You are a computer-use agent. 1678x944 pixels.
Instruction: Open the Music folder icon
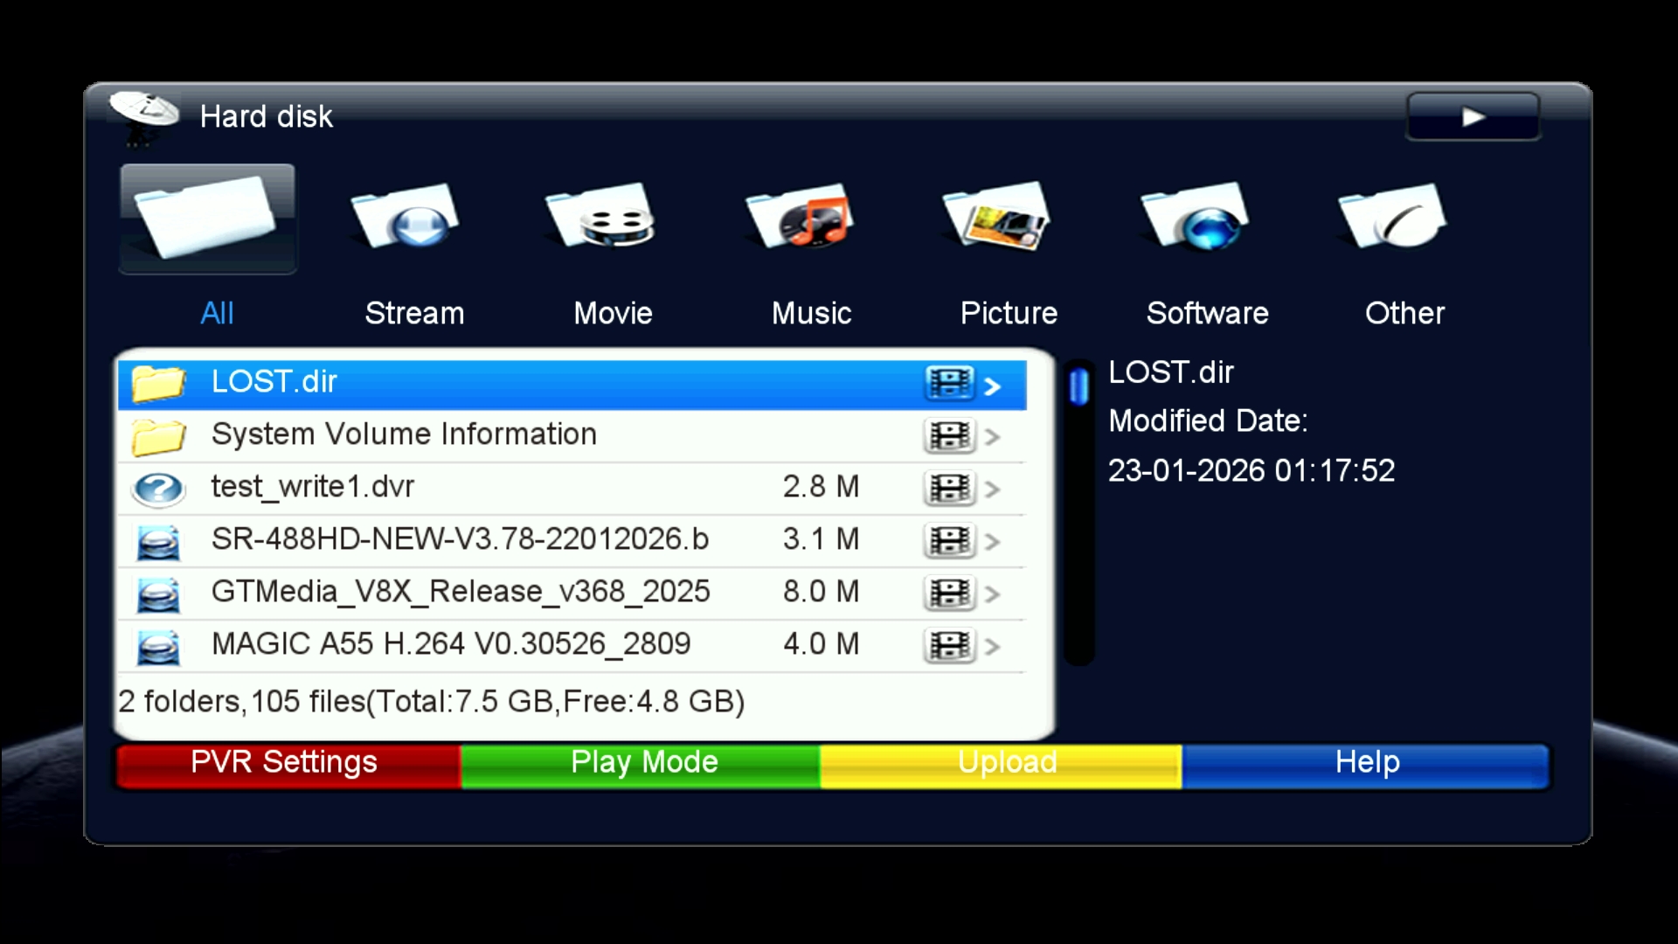[801, 217]
